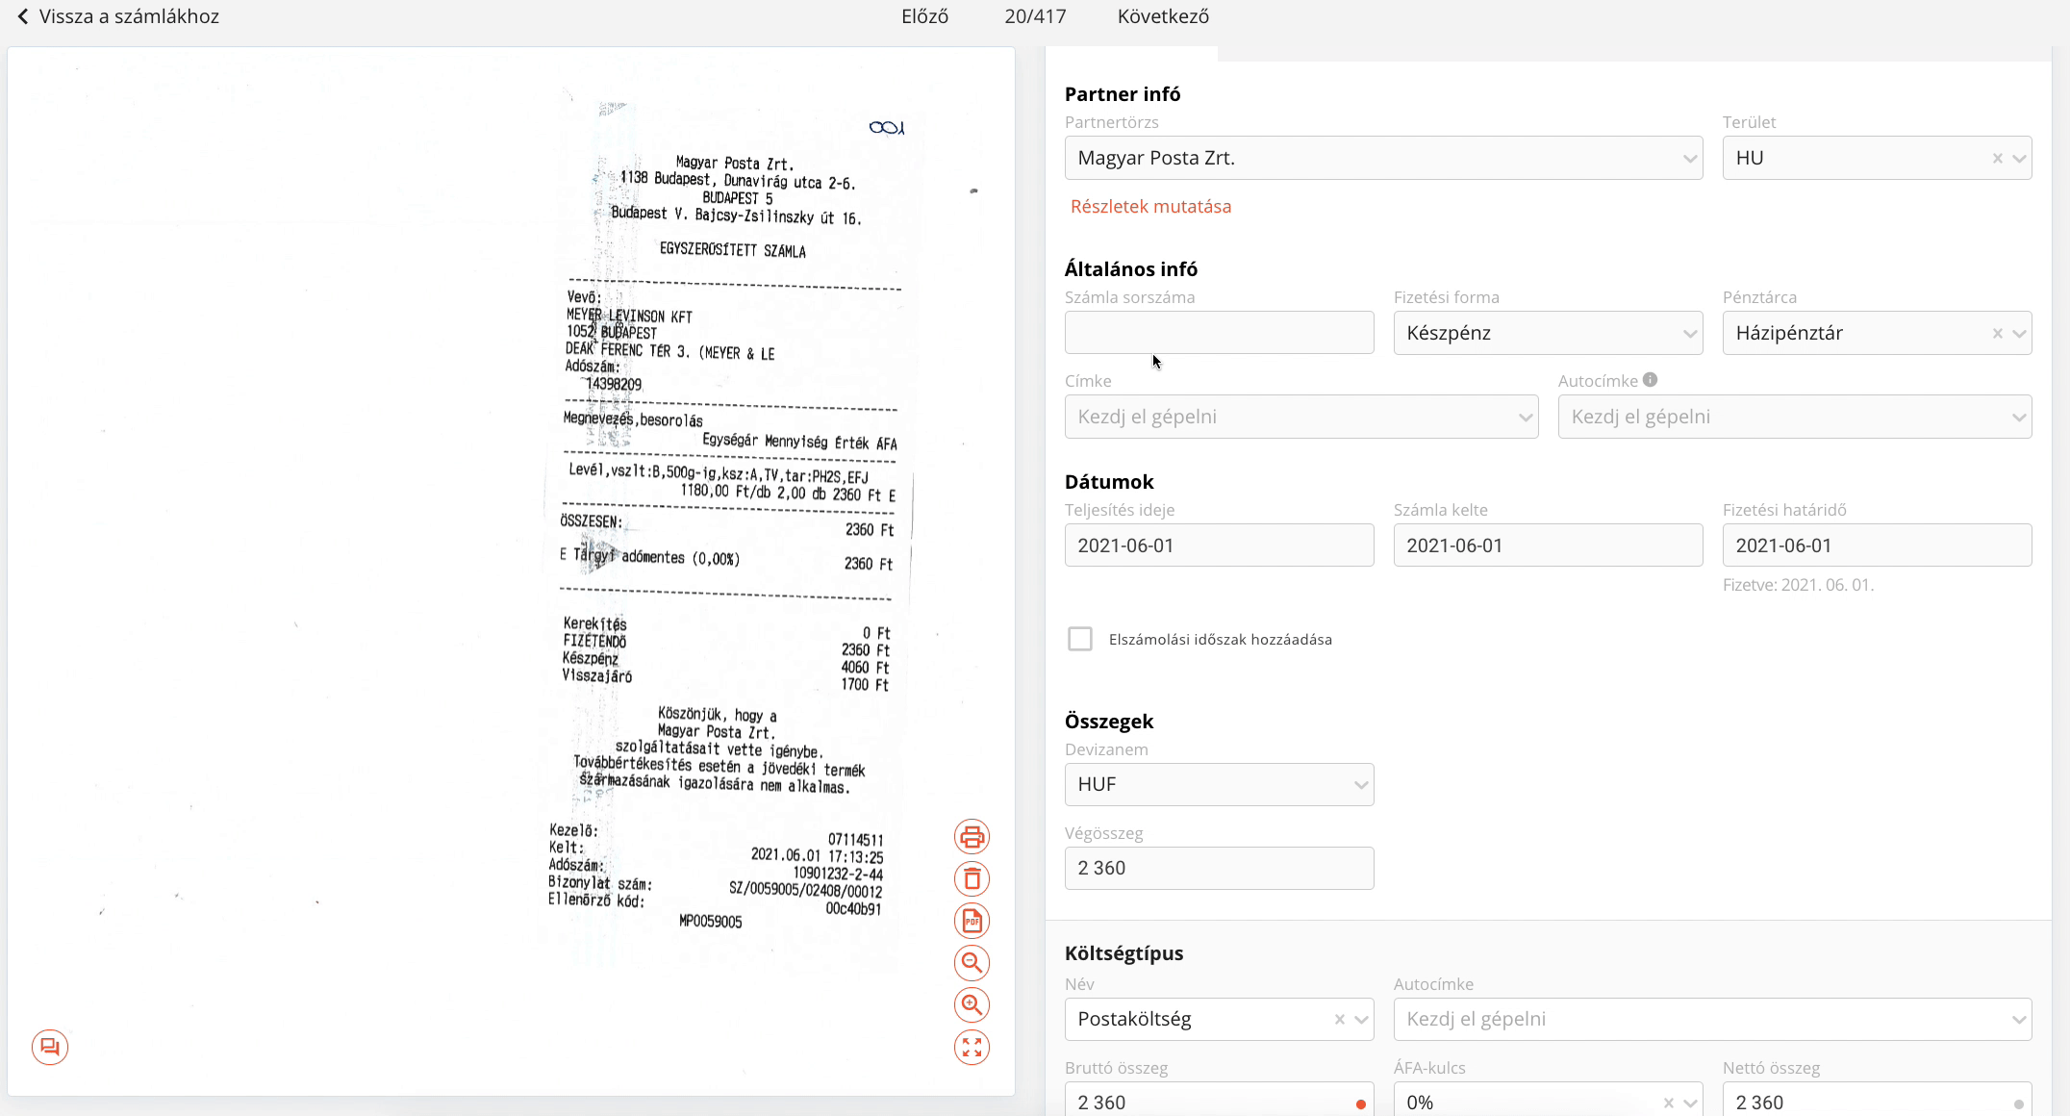Viewport: 2070px width, 1116px height.
Task: Expand the Címke tag dropdown
Action: coord(1300,417)
